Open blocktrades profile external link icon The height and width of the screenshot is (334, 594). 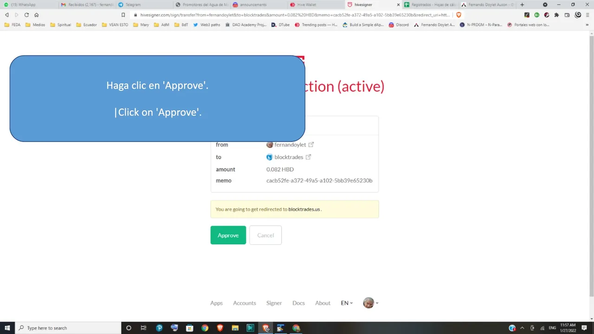coord(308,157)
